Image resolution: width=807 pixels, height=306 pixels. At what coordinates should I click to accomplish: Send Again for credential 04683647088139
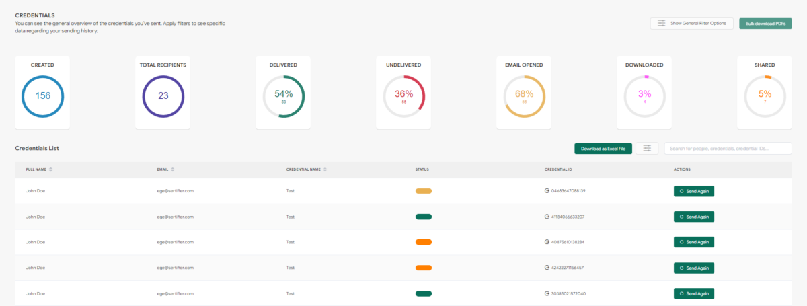tap(694, 191)
